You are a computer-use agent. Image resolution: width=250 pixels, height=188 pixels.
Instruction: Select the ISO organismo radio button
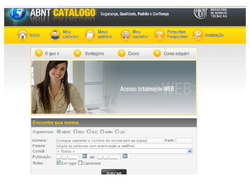pos(75,132)
